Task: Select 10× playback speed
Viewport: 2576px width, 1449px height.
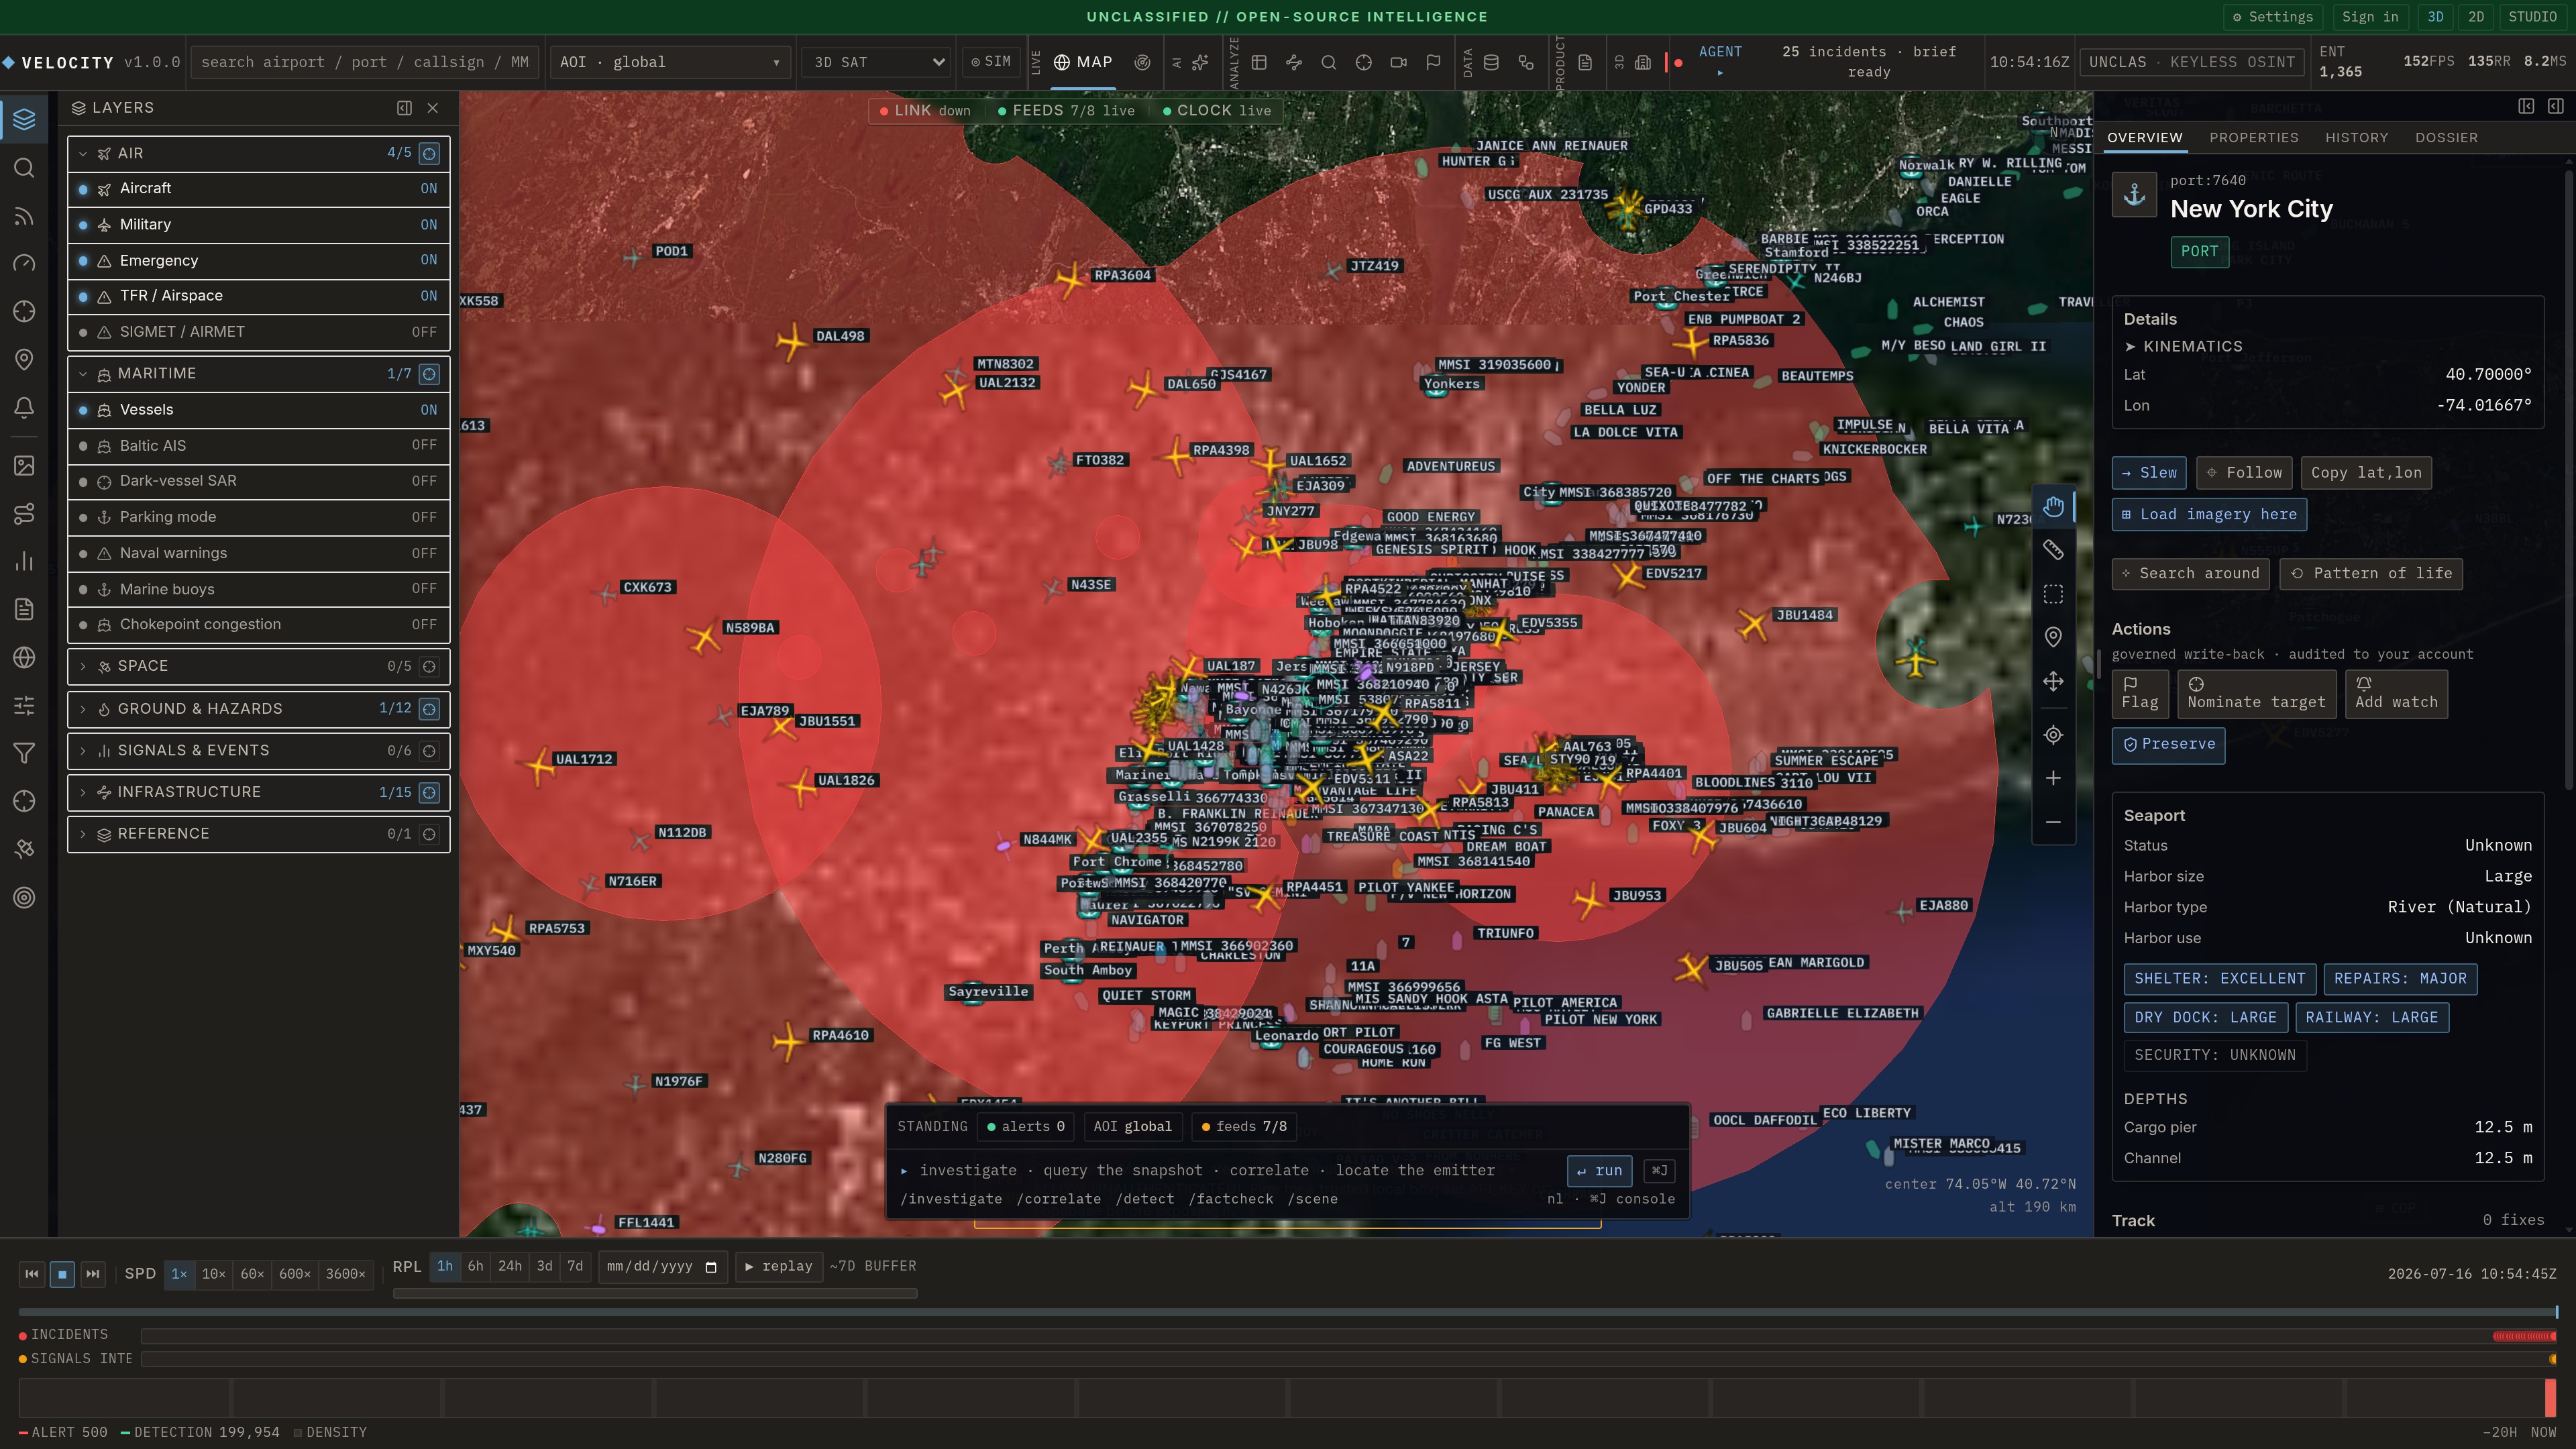Action: pyautogui.click(x=213, y=1273)
